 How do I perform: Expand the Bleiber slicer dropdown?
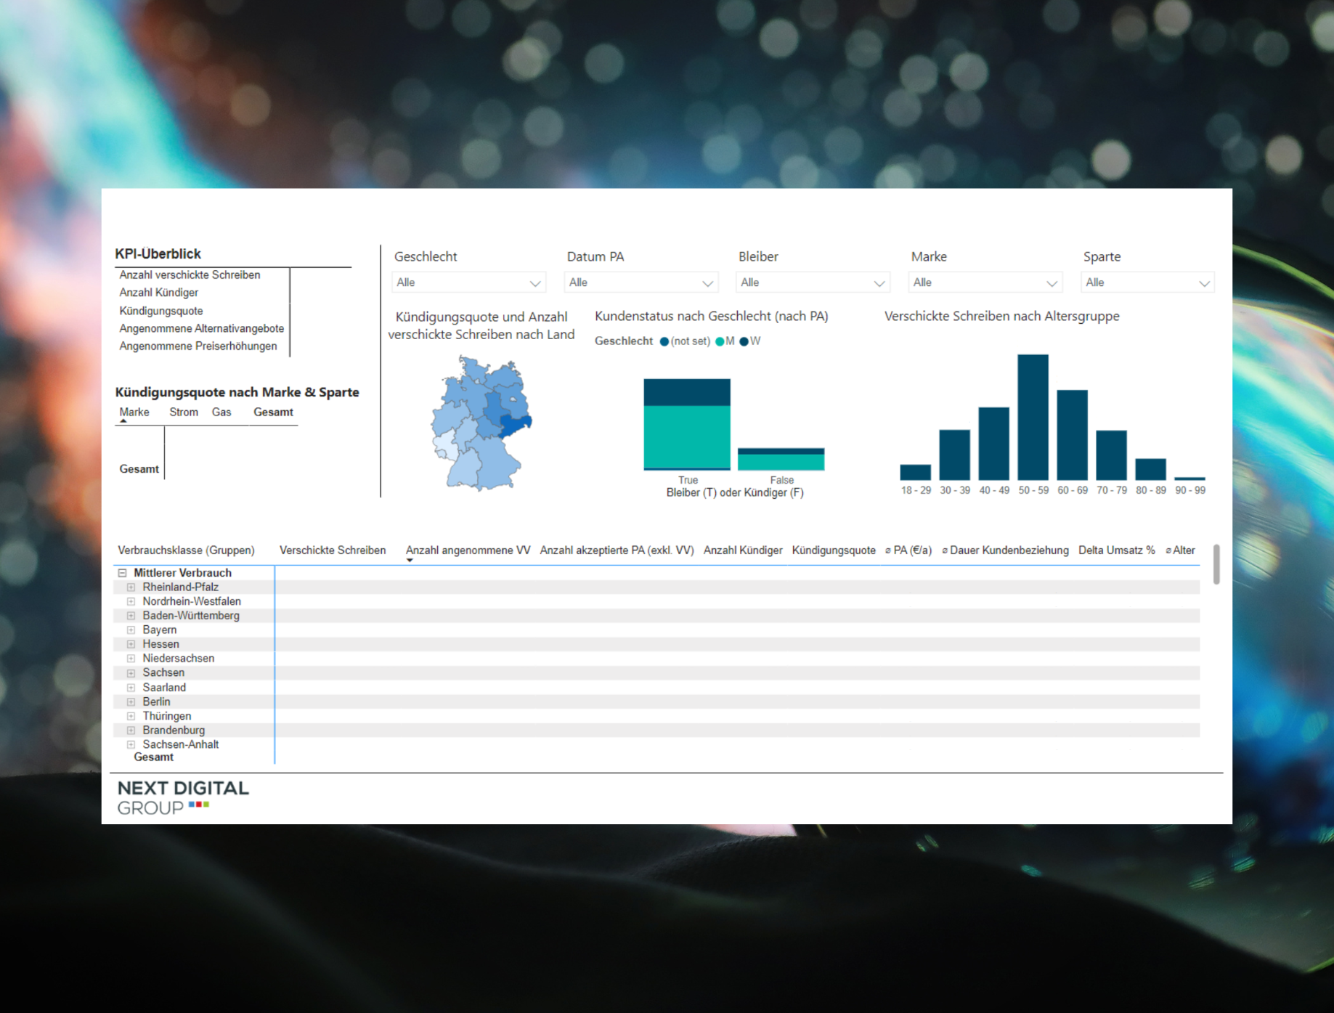[x=813, y=282]
